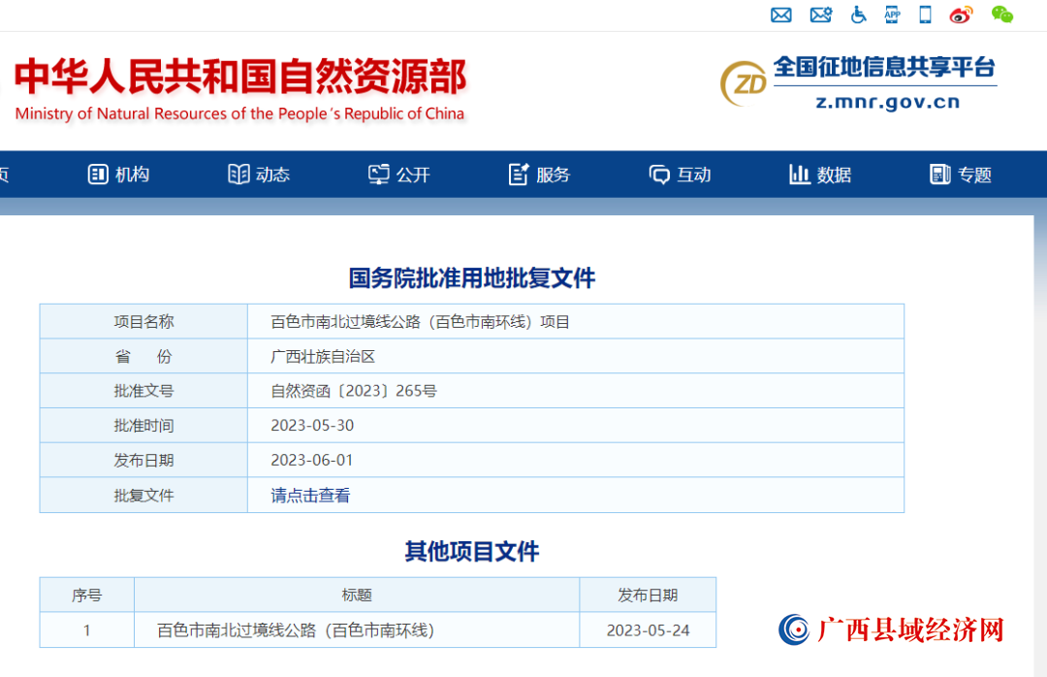Click the 专题 navigation item
1047x677 pixels.
pyautogui.click(x=960, y=175)
